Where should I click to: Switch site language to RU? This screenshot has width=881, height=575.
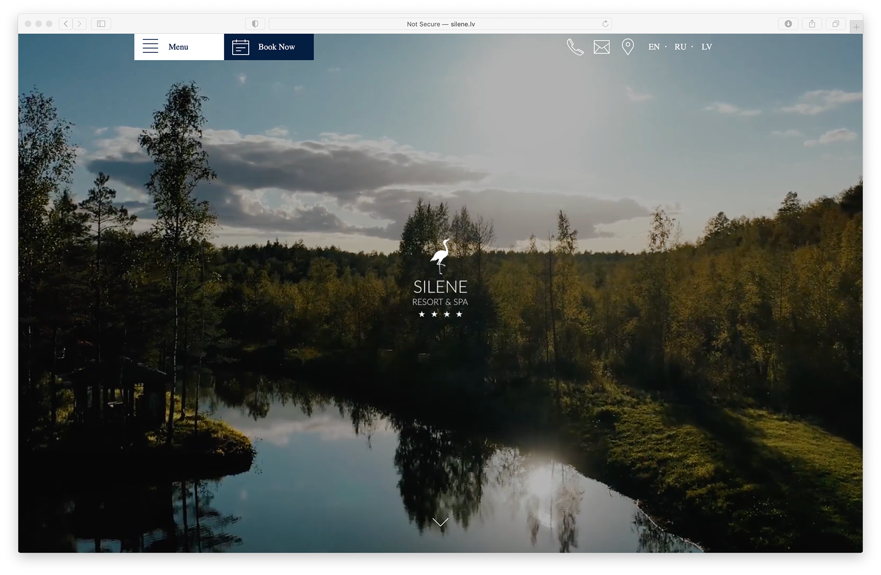pos(680,47)
